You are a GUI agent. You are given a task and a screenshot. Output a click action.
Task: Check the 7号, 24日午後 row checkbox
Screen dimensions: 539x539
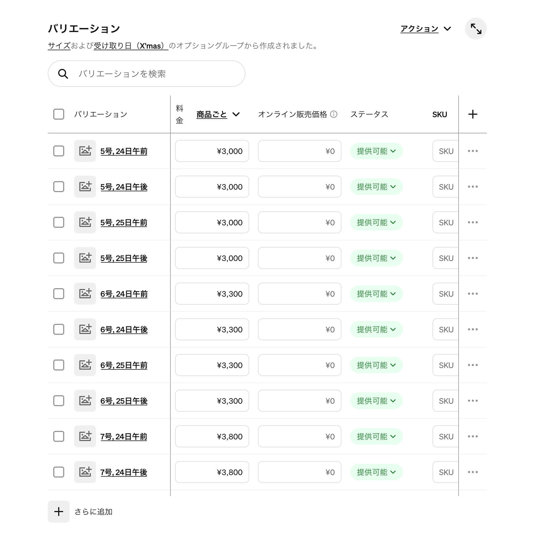[58, 472]
